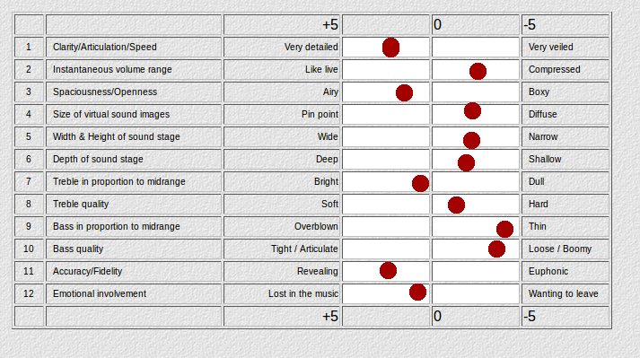
Task: Click row number 7 cell
Action: coord(29,181)
